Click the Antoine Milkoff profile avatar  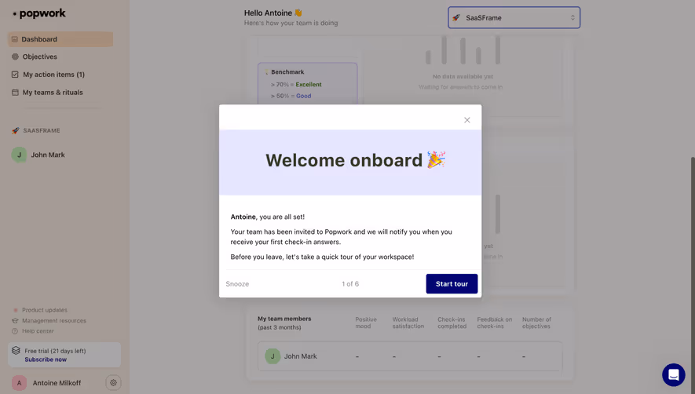19,383
